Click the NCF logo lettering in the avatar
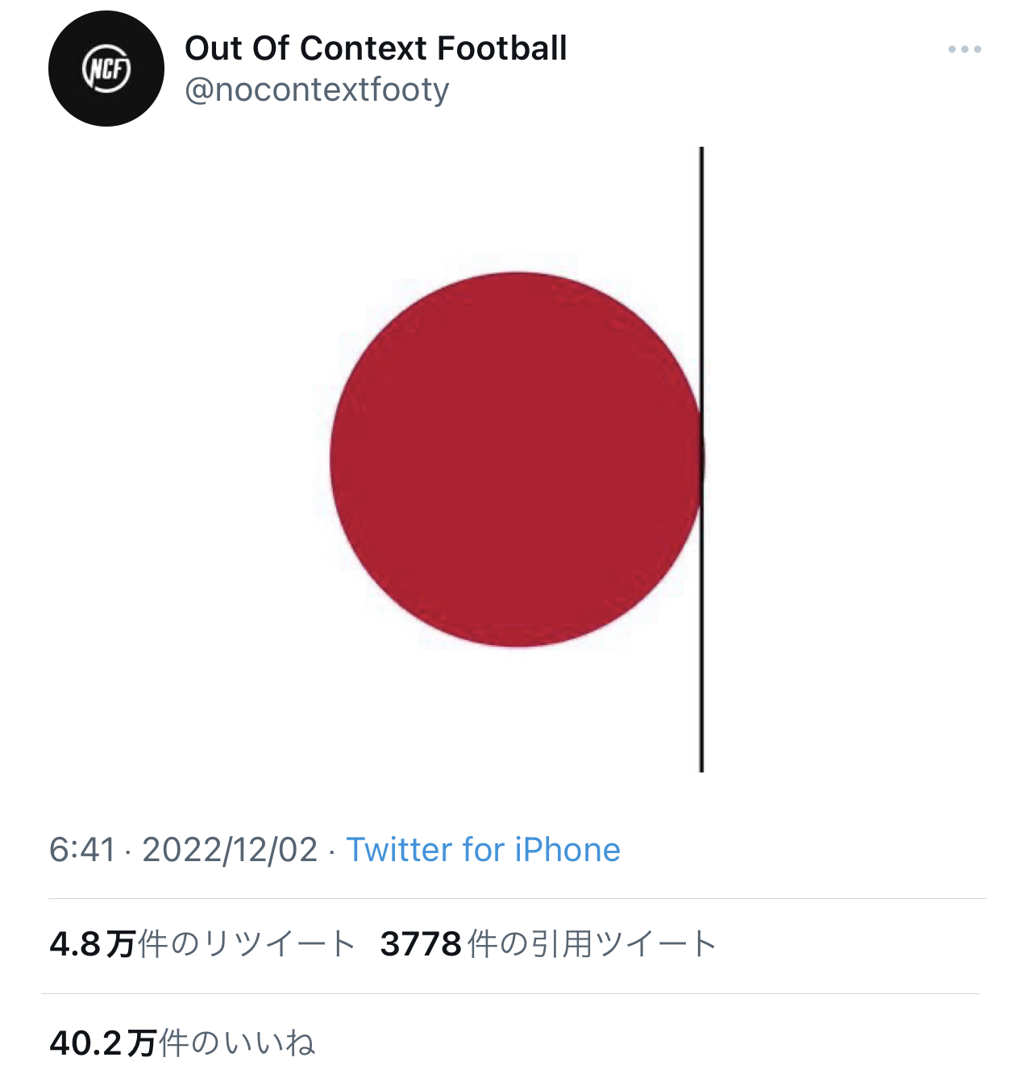Screen dimensions: 1035x1074 [x=106, y=70]
